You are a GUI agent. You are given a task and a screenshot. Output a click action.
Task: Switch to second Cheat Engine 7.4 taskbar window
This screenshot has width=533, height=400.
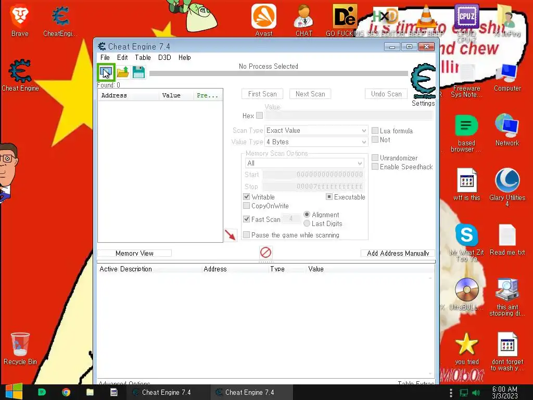(251, 392)
